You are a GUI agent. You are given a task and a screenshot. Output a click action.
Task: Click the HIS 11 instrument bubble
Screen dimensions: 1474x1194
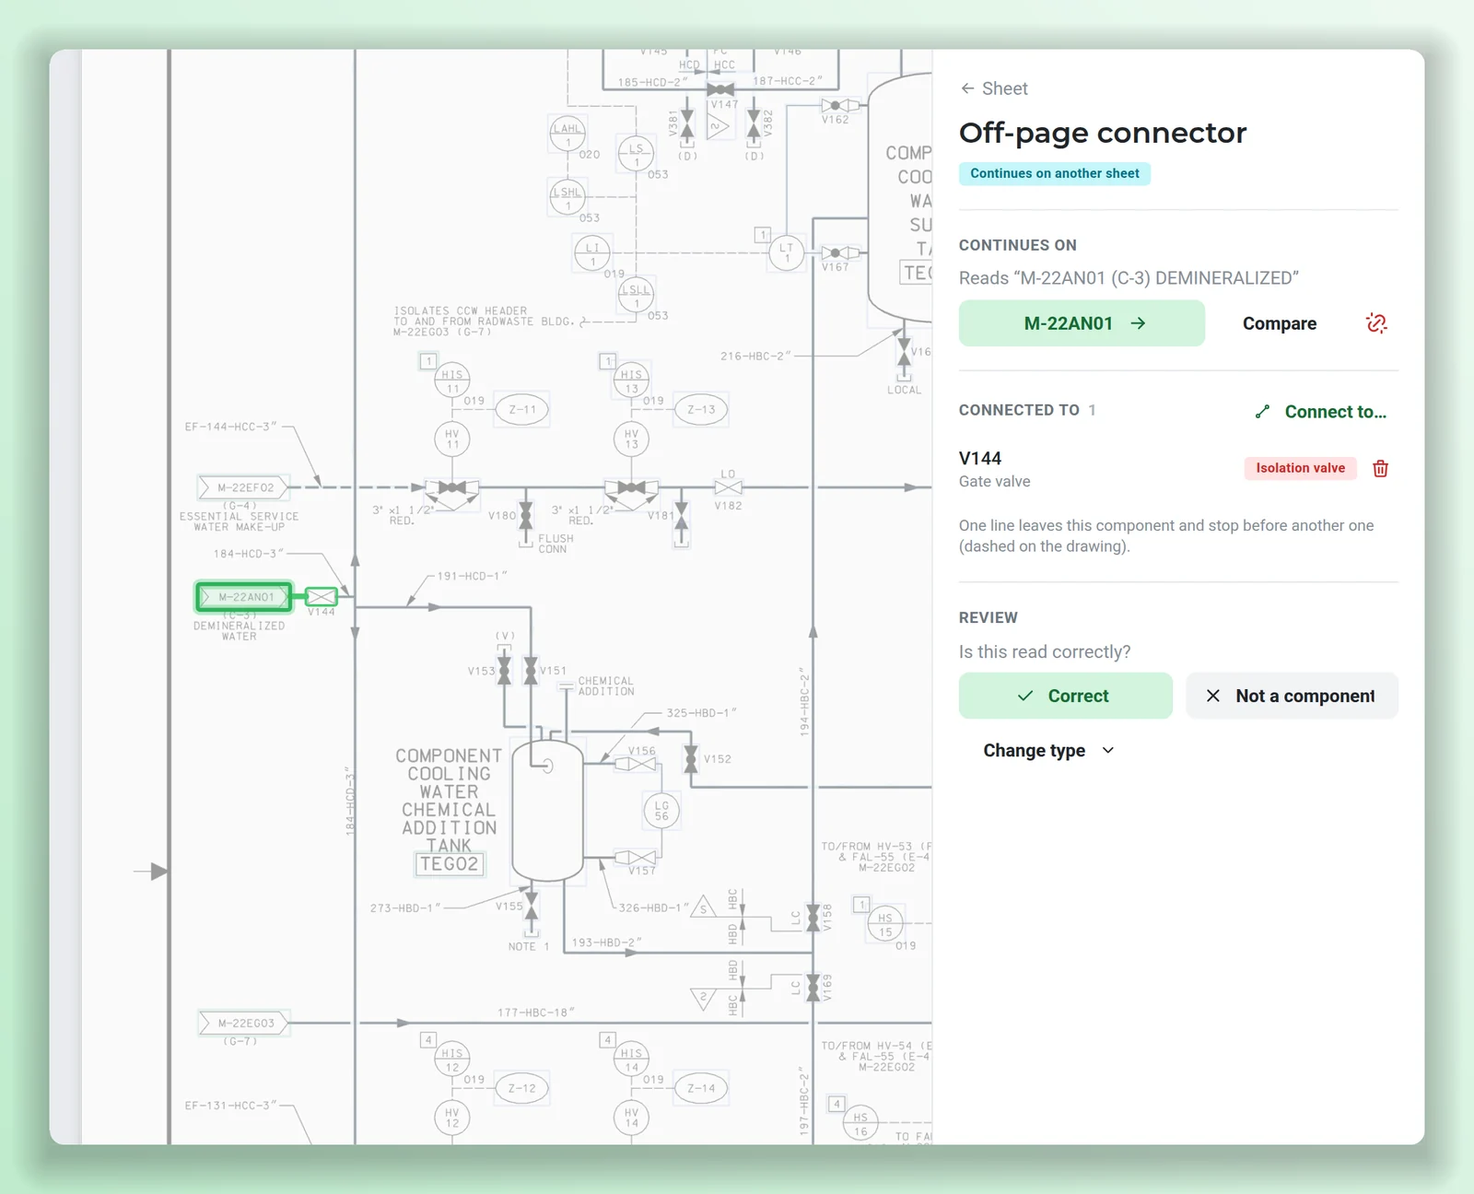tap(452, 380)
